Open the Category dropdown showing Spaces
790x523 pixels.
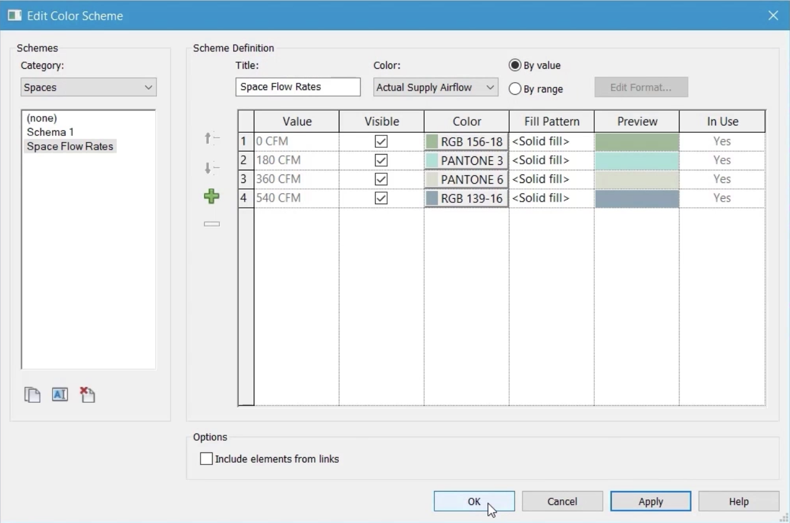(88, 87)
